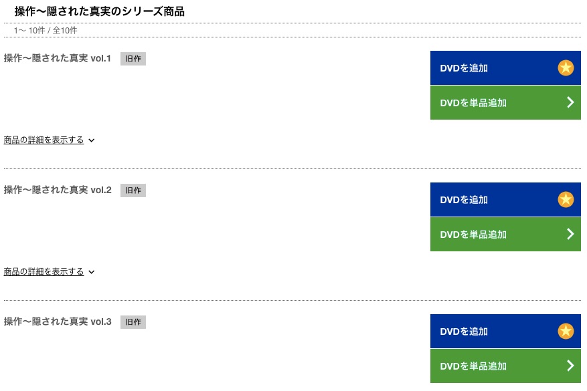
Task: Add vol.1 using the blue DVDを追加 button
Action: coord(505,68)
